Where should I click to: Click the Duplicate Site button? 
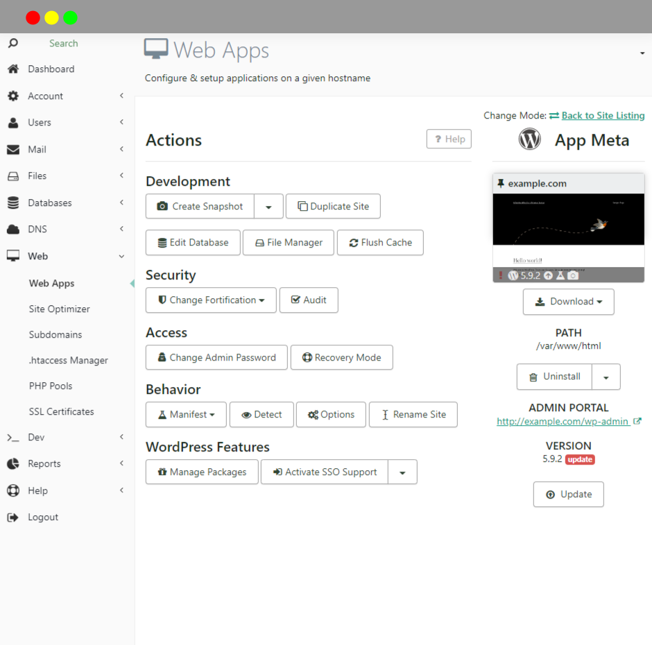coord(333,206)
